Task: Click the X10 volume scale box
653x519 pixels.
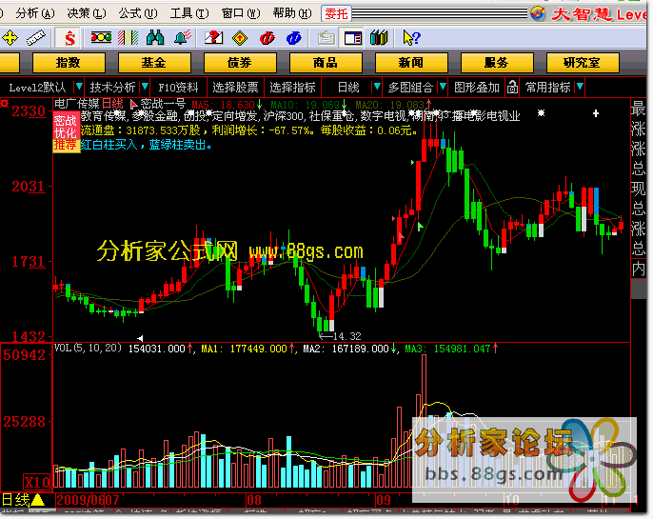Action: tap(36, 483)
